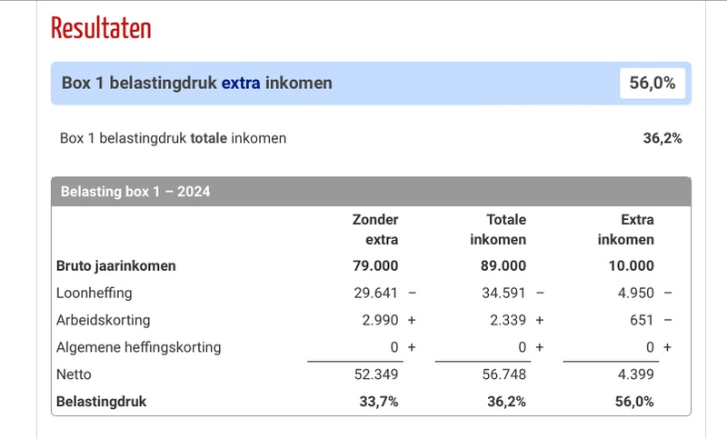Click the Netto row label
Screen dimensions: 727x439
(74, 374)
